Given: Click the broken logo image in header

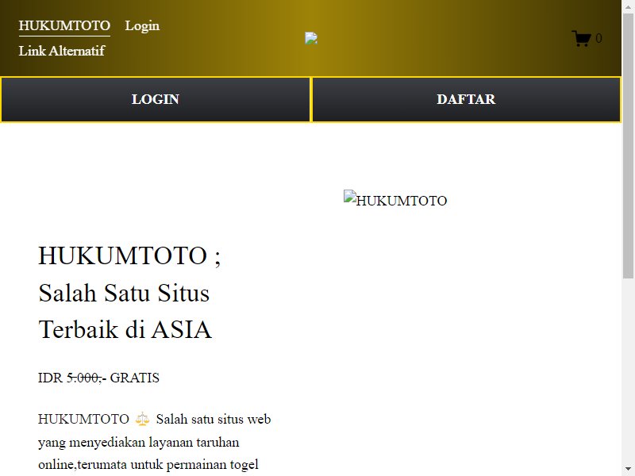Looking at the screenshot, I should [x=311, y=38].
